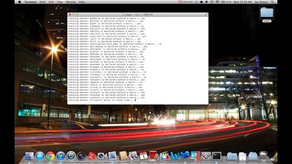Open the Mail stamp icon in the Dock
292x164 pixels.
click(x=112, y=156)
